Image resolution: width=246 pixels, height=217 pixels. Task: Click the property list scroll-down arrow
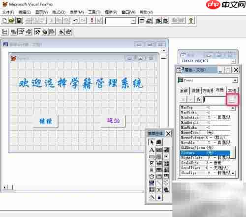[x=234, y=173]
